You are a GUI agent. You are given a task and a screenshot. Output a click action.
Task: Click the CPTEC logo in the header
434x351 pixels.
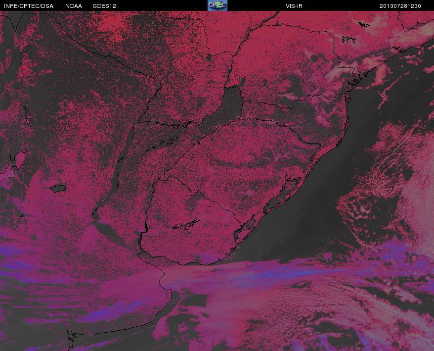coord(217,5)
